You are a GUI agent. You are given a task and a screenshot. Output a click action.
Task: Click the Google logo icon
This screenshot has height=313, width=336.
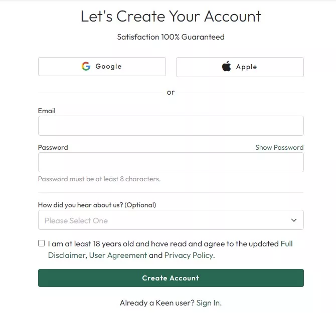coord(86,66)
